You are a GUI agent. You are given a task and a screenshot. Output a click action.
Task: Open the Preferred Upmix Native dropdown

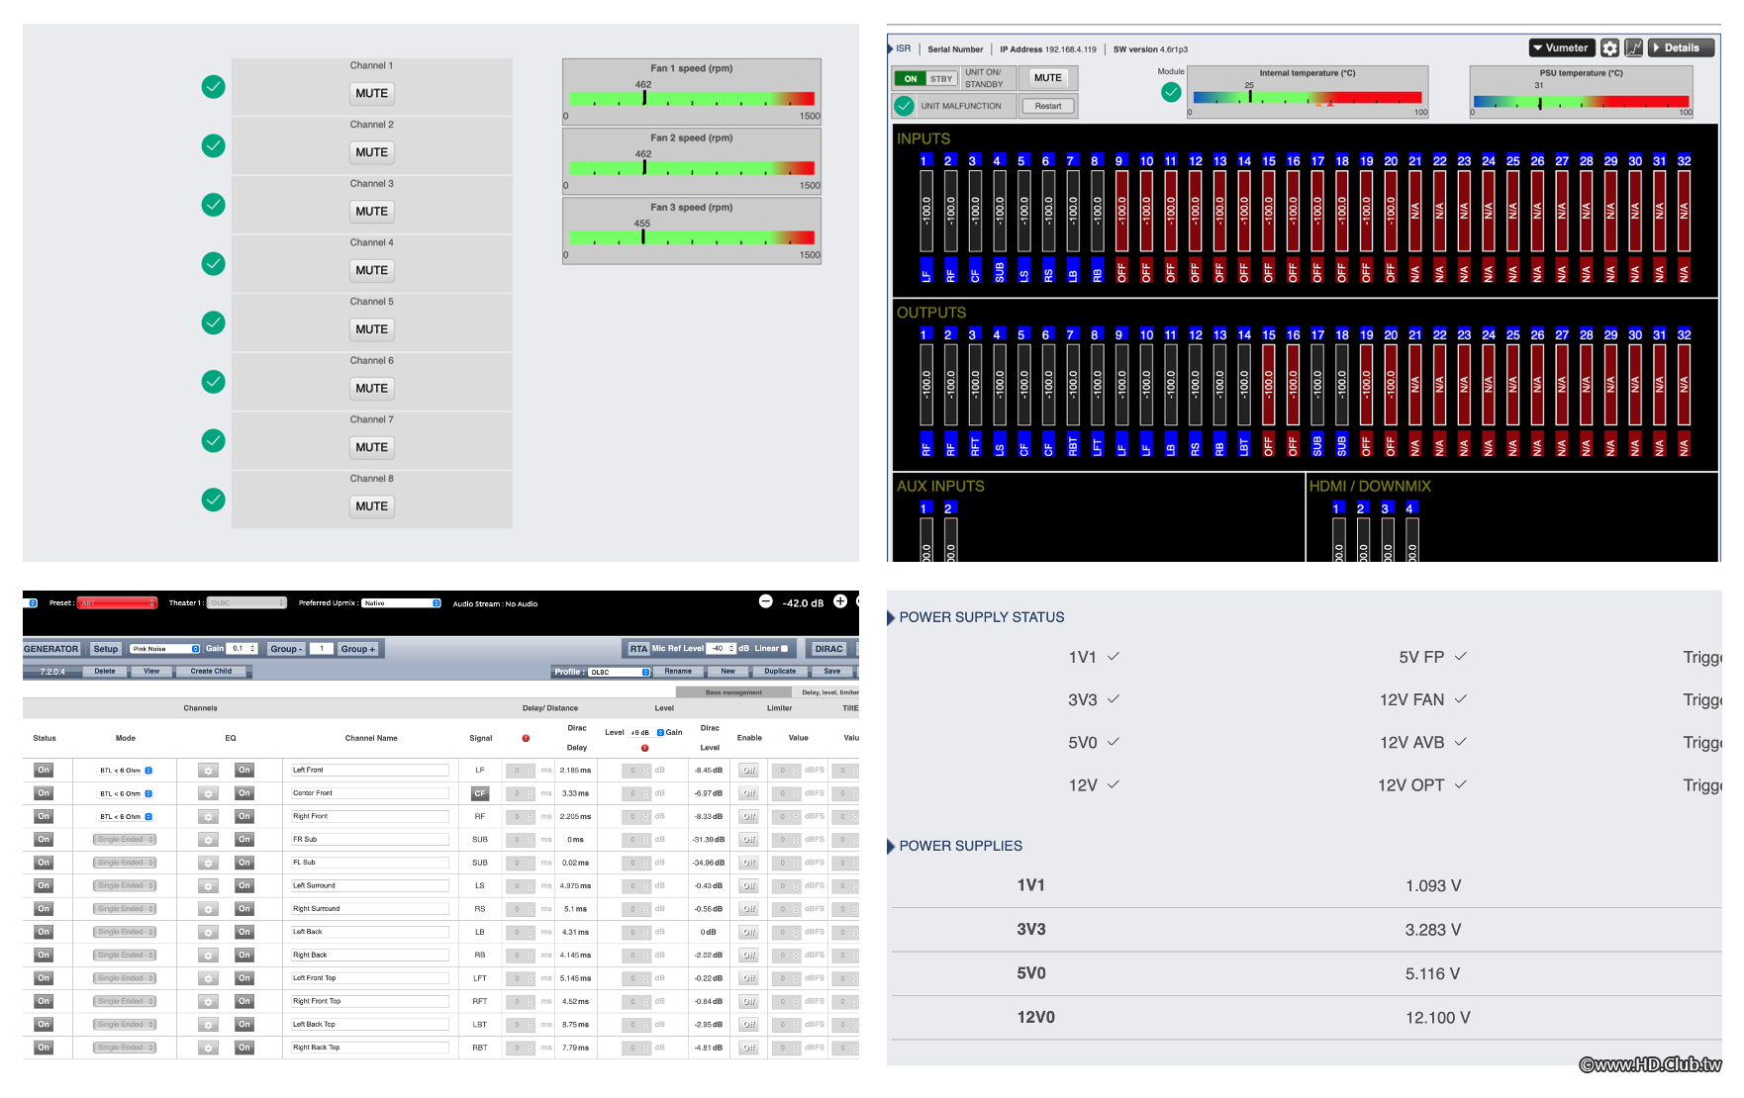click(401, 602)
